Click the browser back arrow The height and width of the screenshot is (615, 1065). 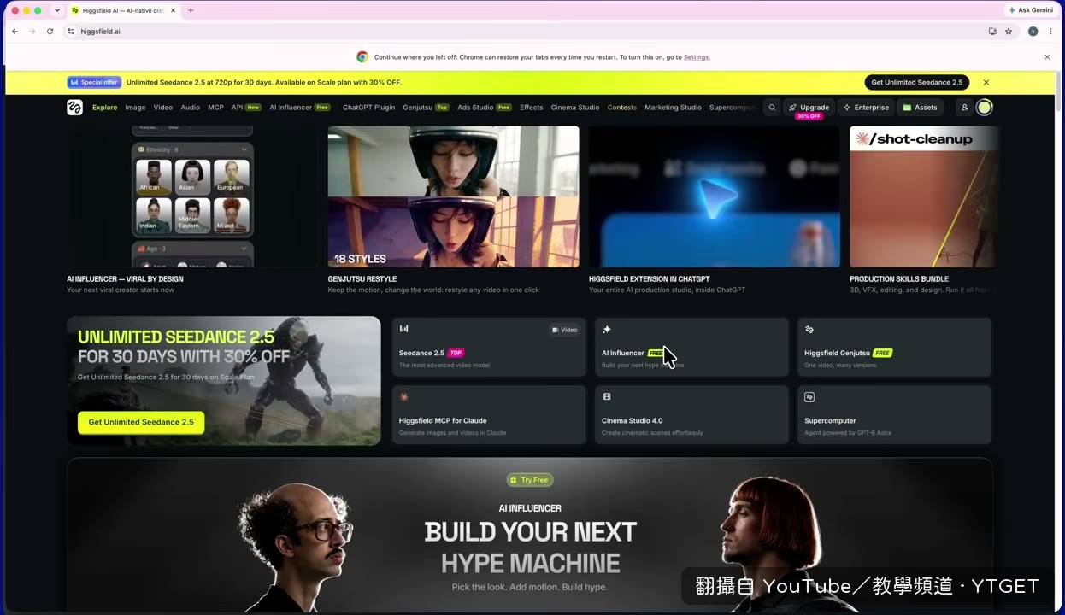[15, 32]
